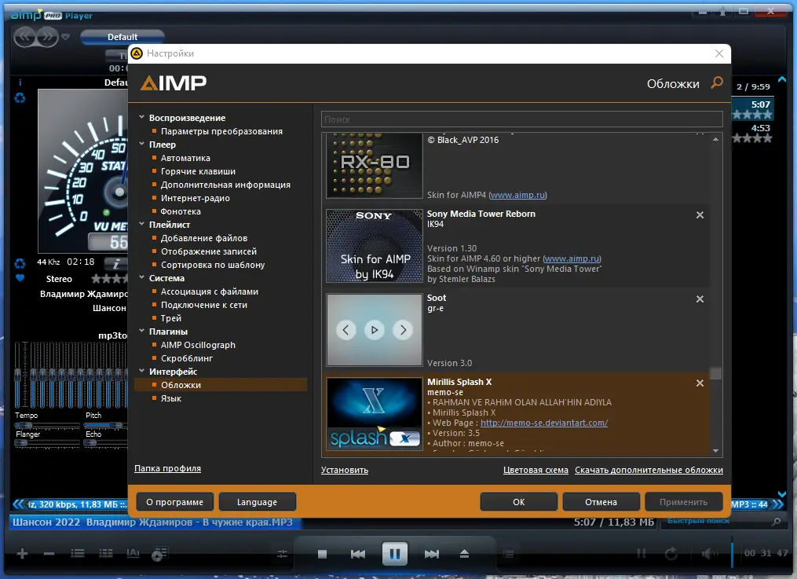Click the minus remove-track icon
This screenshot has height=579, width=797.
click(49, 554)
